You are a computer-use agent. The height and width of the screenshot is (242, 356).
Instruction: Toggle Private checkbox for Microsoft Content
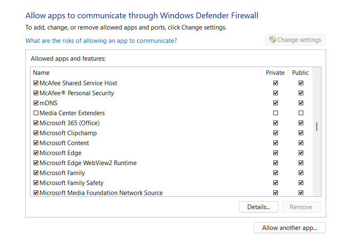[x=276, y=143]
